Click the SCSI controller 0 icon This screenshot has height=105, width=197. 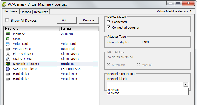(x=8, y=69)
